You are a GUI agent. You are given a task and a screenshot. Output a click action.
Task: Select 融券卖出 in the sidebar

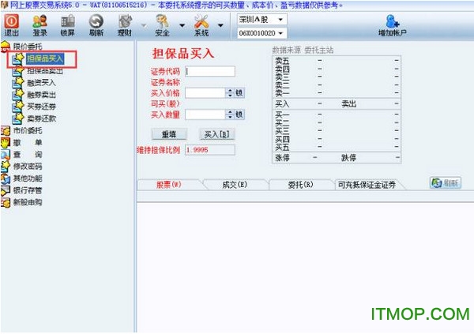click(41, 95)
